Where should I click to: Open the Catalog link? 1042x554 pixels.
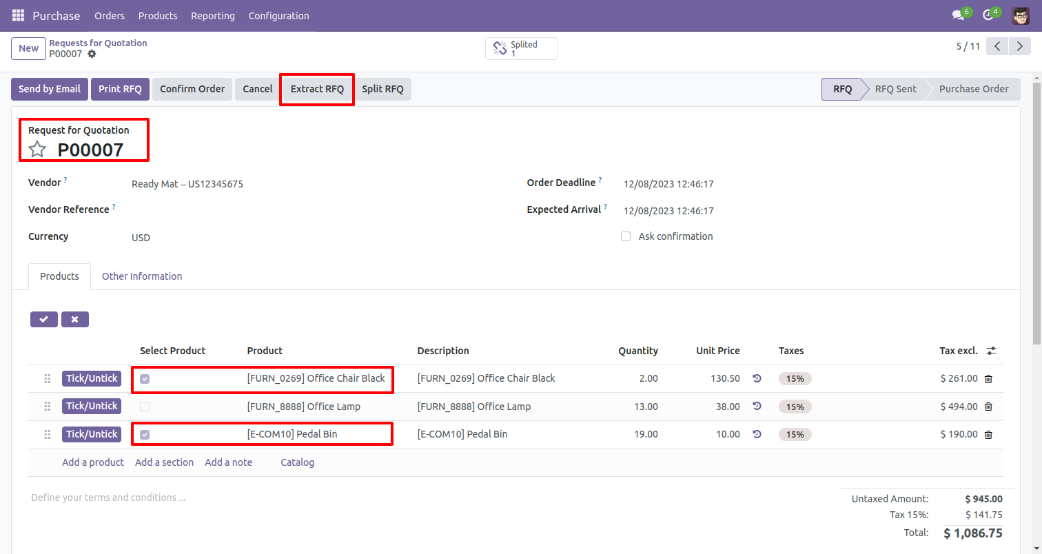(x=297, y=462)
